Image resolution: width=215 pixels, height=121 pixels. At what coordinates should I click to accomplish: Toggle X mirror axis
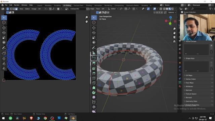pyautogui.click(x=157, y=12)
